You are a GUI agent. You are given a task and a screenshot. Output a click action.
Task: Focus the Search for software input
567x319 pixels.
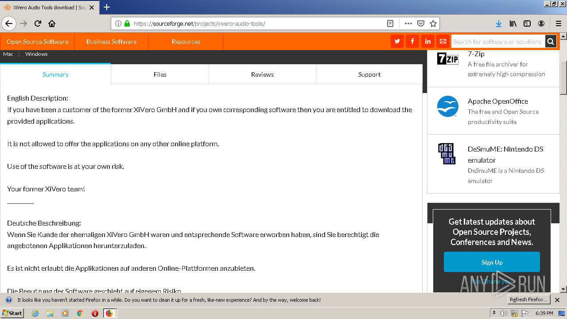(x=498, y=41)
